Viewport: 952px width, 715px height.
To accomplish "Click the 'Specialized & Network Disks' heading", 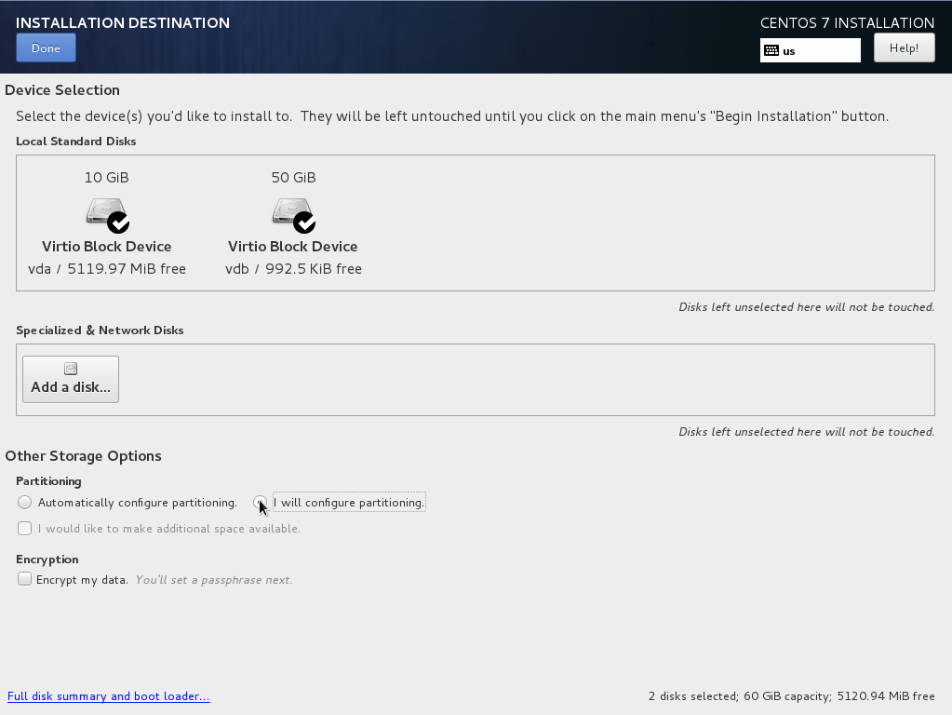I will [100, 330].
